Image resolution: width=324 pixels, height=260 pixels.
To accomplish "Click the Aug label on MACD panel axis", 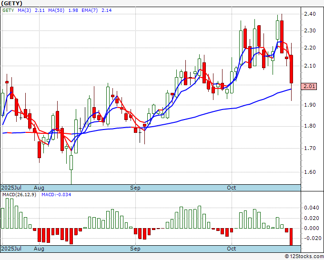I will point(39,249).
